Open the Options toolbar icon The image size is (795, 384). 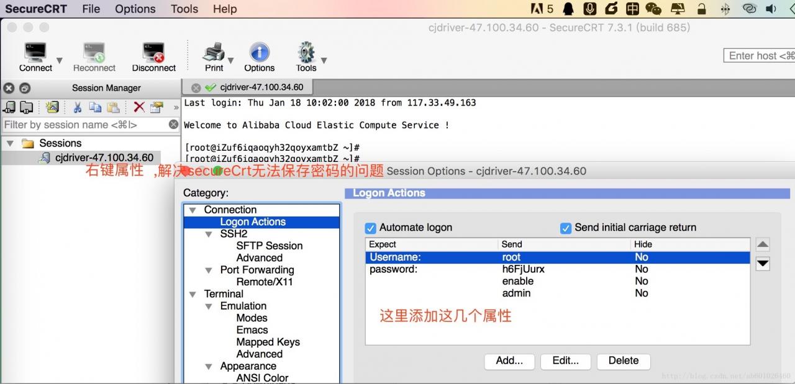tap(259, 52)
